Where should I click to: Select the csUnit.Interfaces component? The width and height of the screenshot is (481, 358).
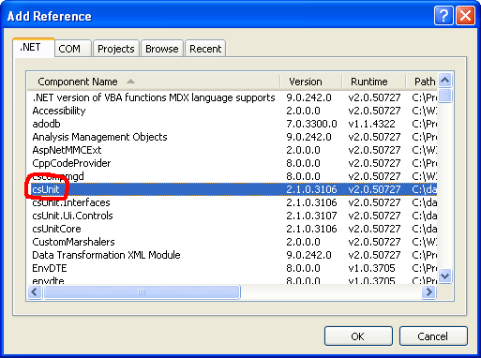point(71,202)
